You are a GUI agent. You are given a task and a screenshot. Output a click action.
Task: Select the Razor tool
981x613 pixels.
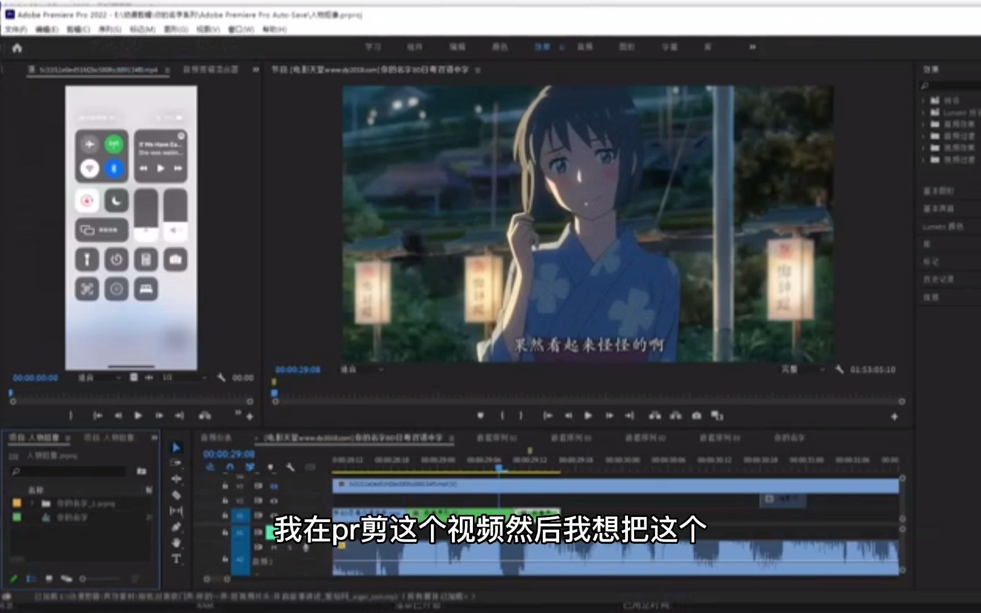(176, 495)
